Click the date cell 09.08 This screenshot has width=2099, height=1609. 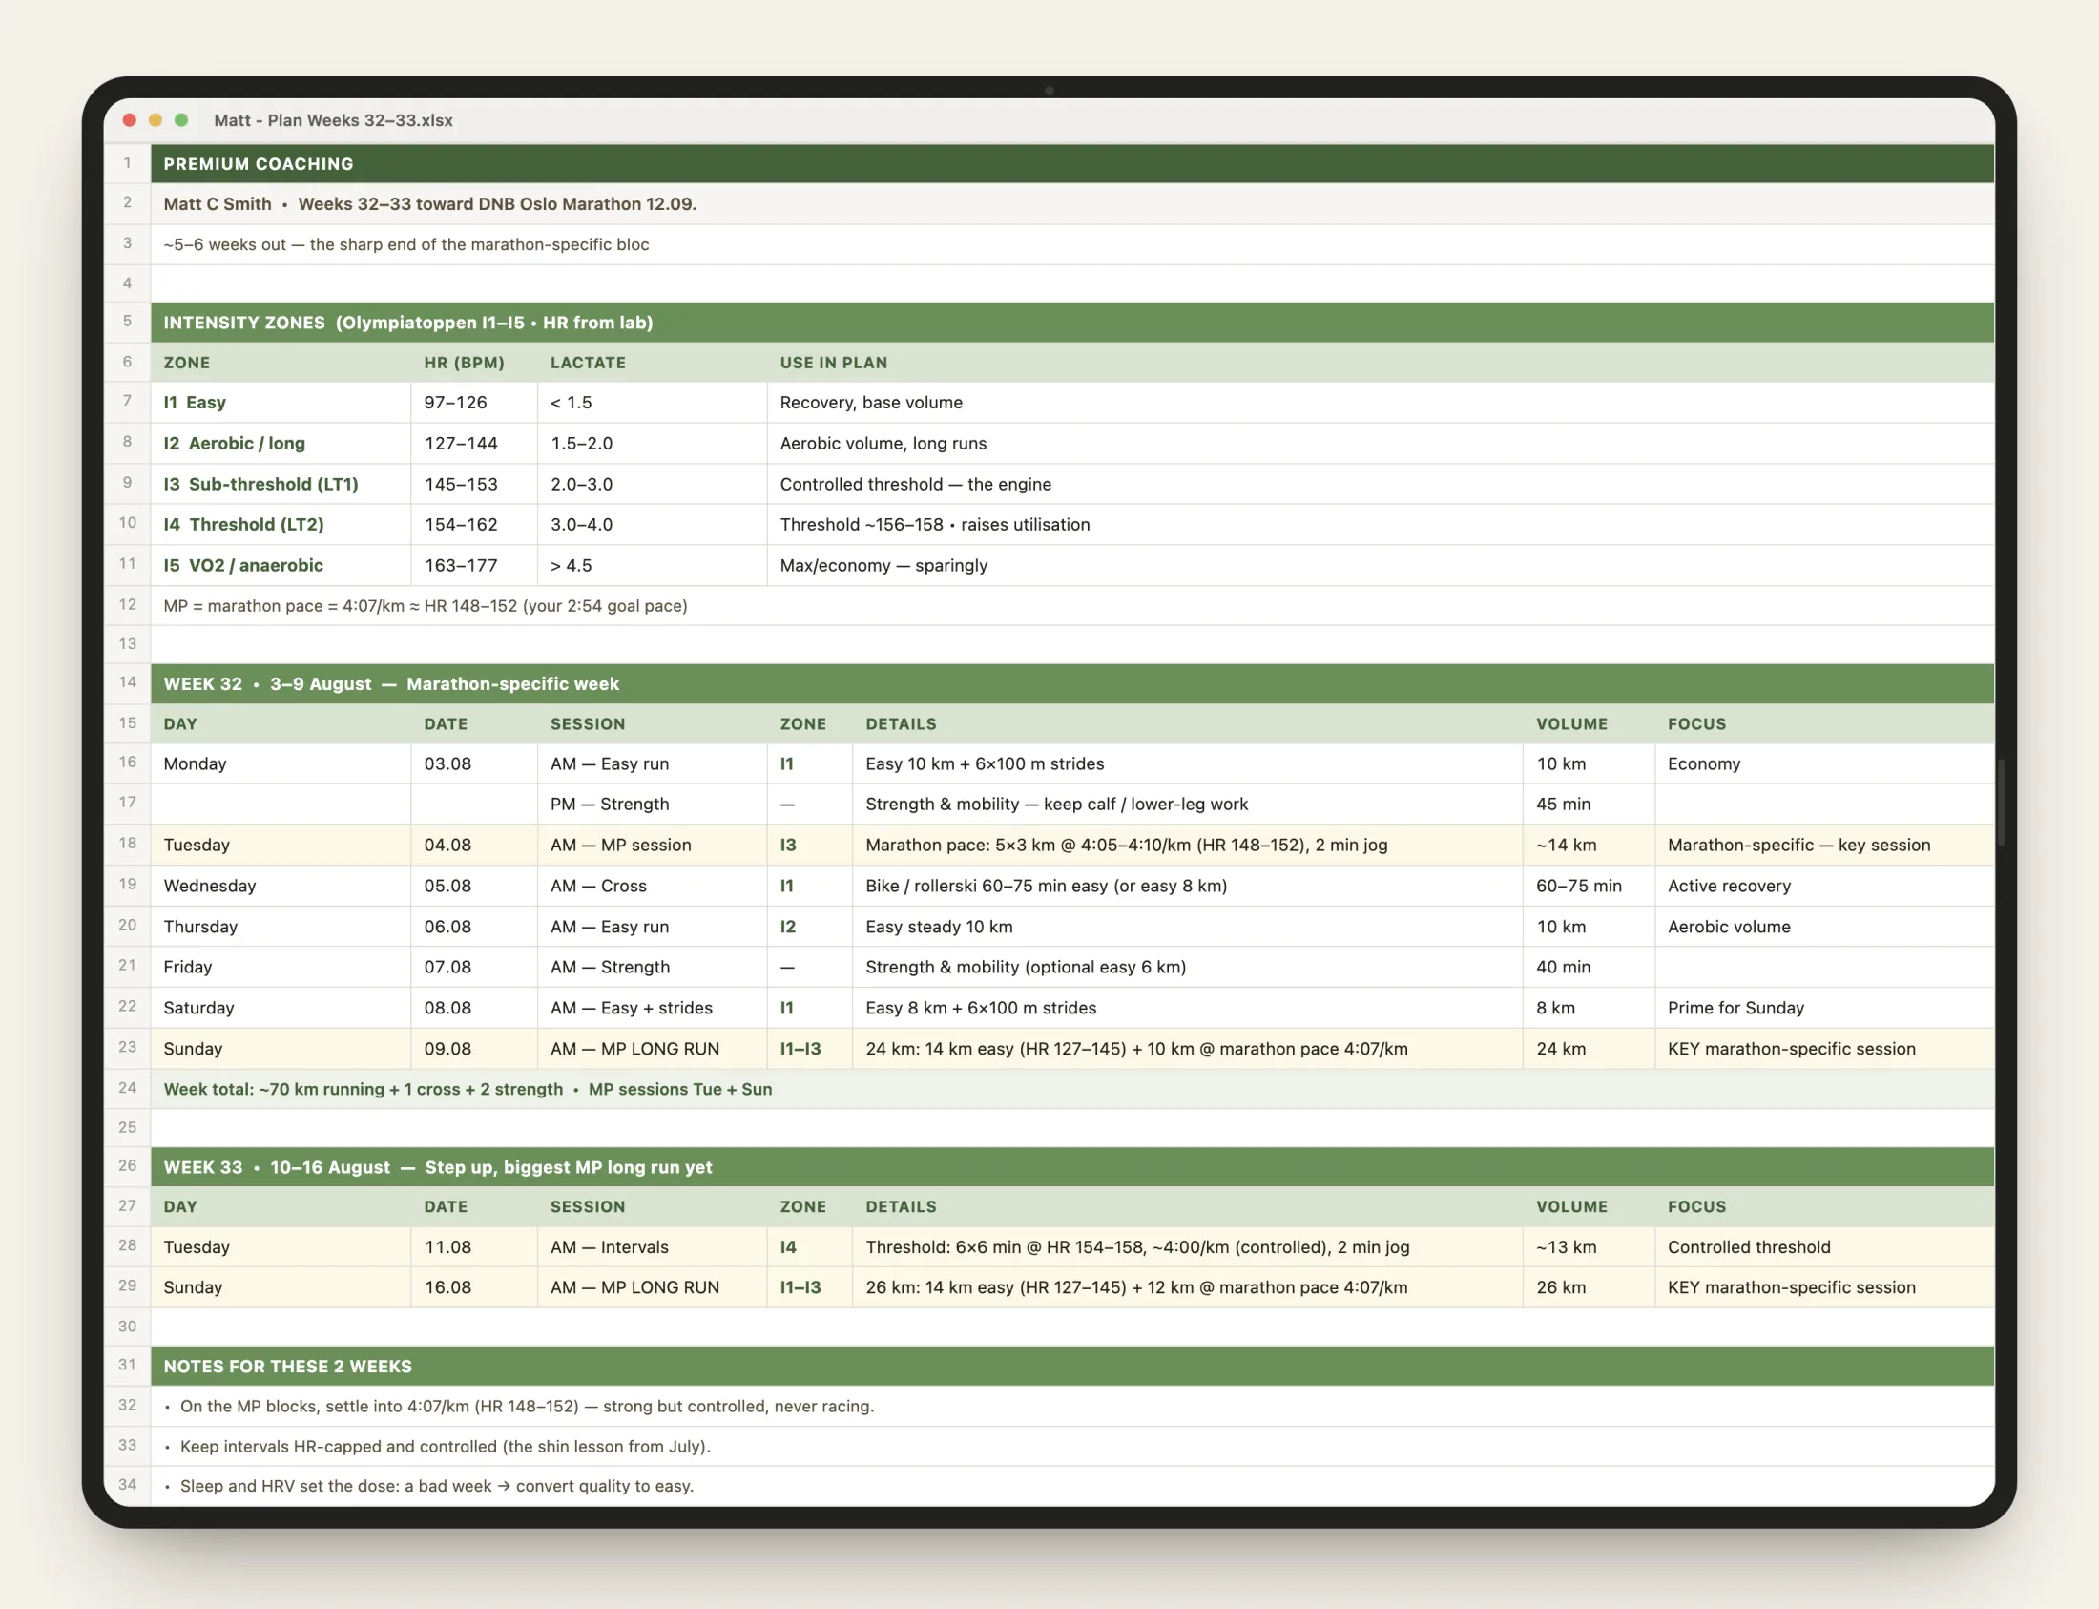click(474, 1049)
